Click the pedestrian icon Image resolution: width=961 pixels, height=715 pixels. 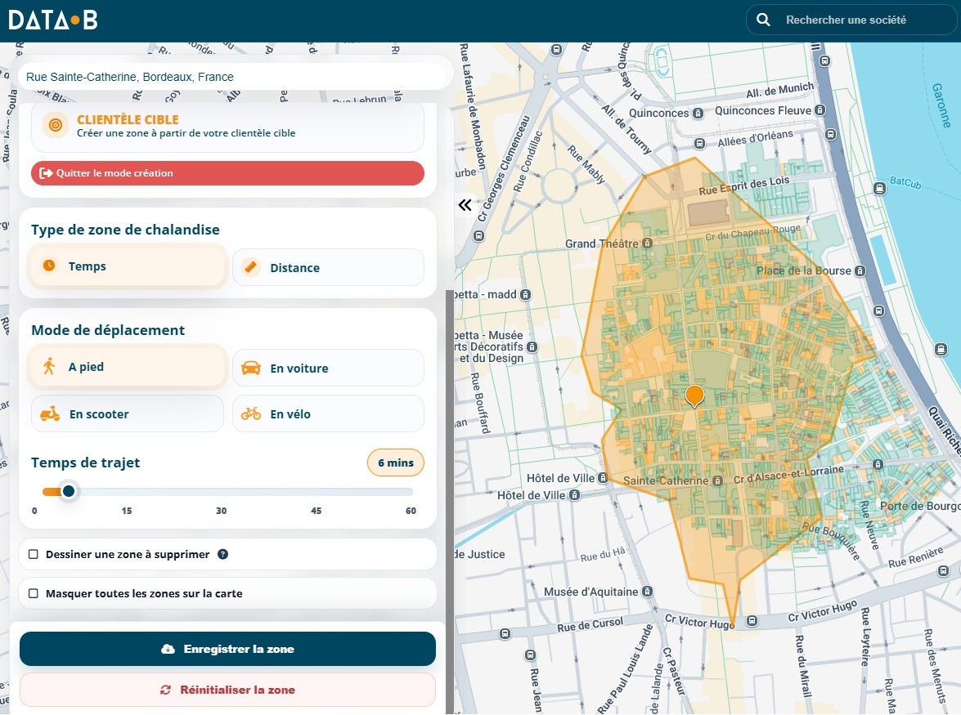pos(49,366)
